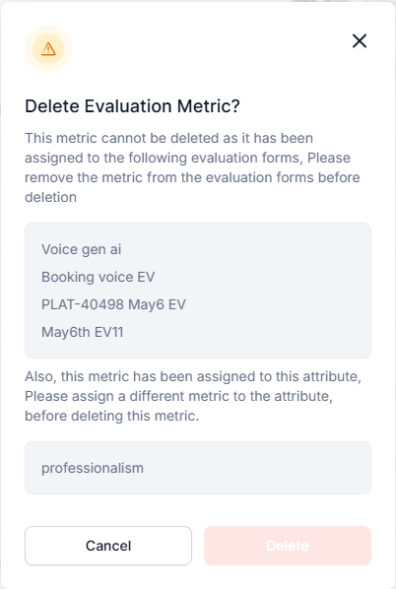
Task: Click the line "before deleting this metric."
Action: pos(112,416)
